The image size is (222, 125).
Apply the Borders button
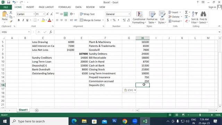[x=35, y=20]
